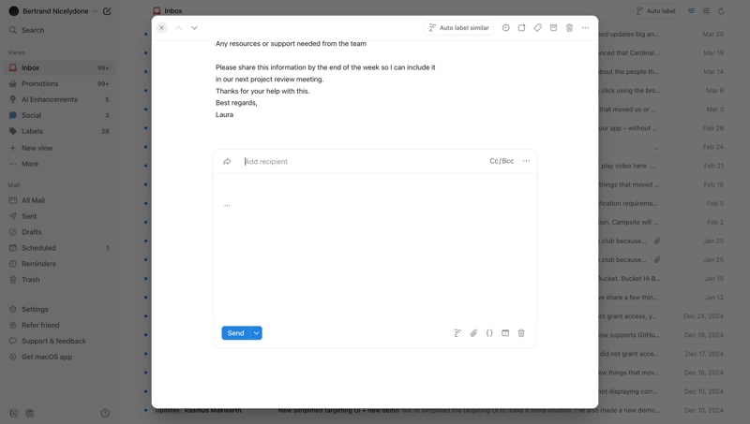Image resolution: width=750 pixels, height=424 pixels.
Task: Set a reminder using the clock icon
Action: pos(505,28)
